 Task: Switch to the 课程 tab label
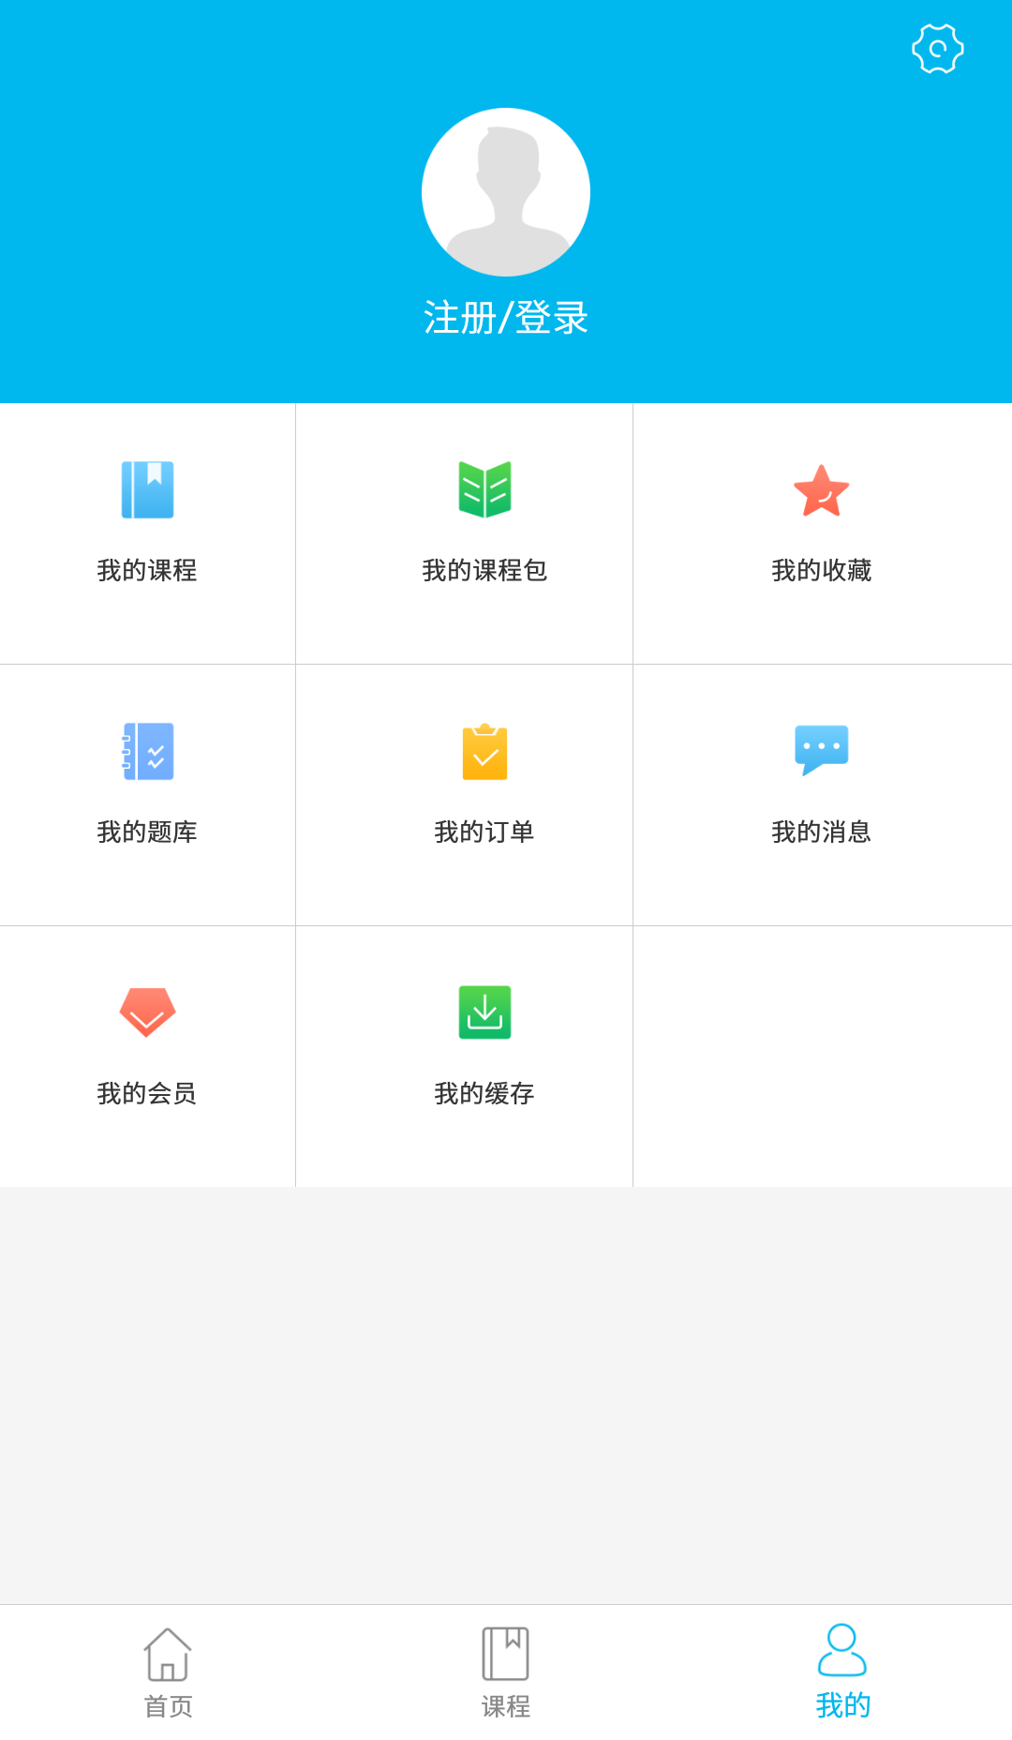[505, 1706]
